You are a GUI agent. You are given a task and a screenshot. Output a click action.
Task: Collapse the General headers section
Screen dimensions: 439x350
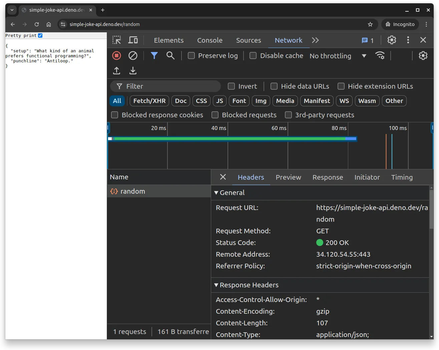coord(216,193)
